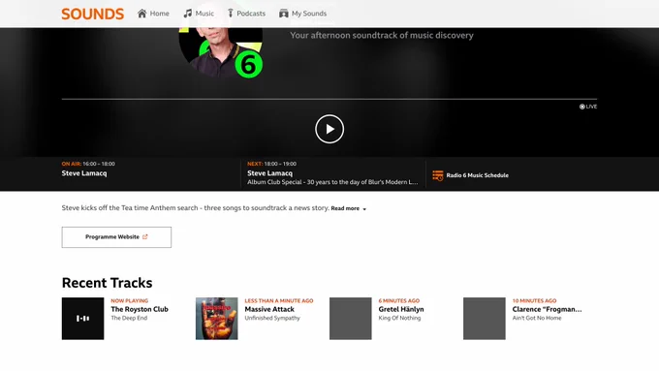
Task: Click the 10 MINUTES AGO label
Action: [x=534, y=301]
